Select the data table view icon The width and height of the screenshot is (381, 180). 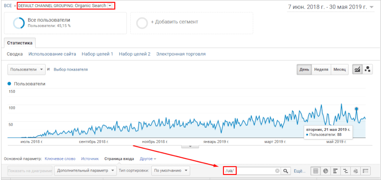316,171
